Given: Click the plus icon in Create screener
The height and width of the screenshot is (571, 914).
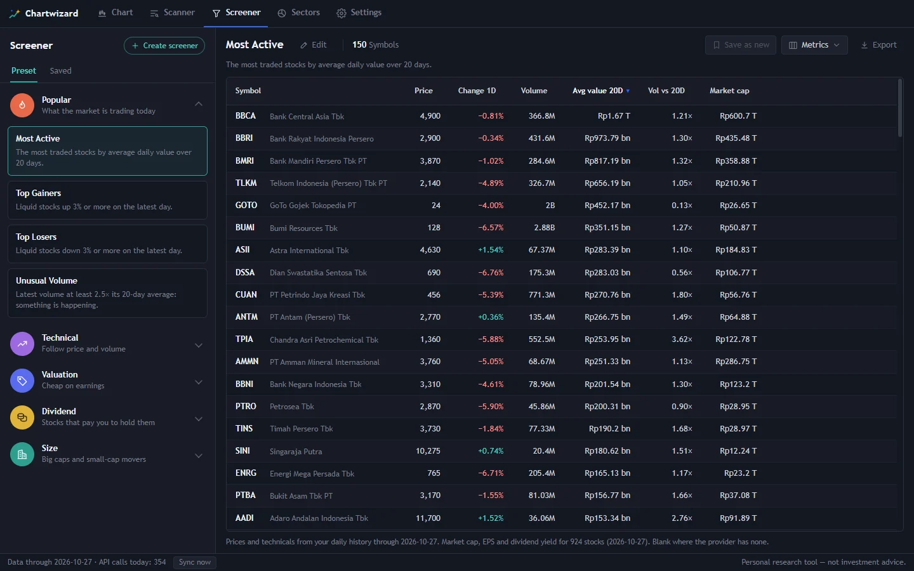Looking at the screenshot, I should [135, 46].
